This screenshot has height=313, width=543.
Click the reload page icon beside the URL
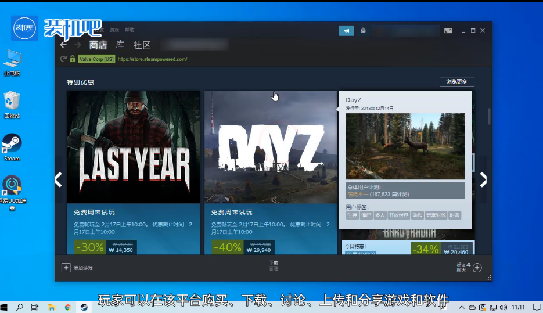63,59
